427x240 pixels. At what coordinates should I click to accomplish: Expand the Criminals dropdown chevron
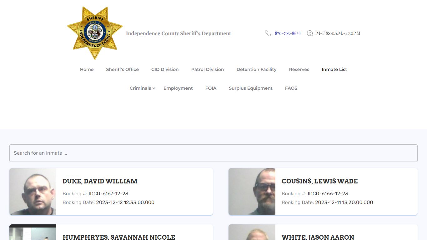[x=154, y=88]
